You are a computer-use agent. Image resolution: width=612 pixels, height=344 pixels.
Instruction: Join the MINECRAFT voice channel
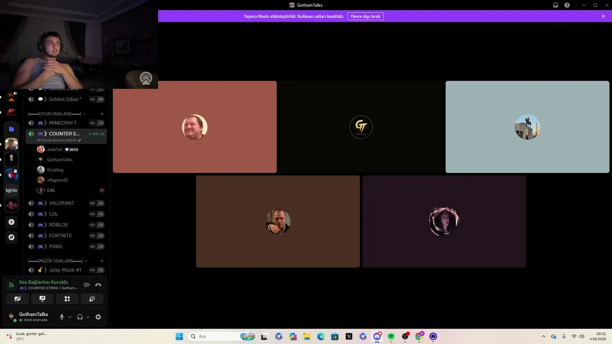click(x=66, y=123)
